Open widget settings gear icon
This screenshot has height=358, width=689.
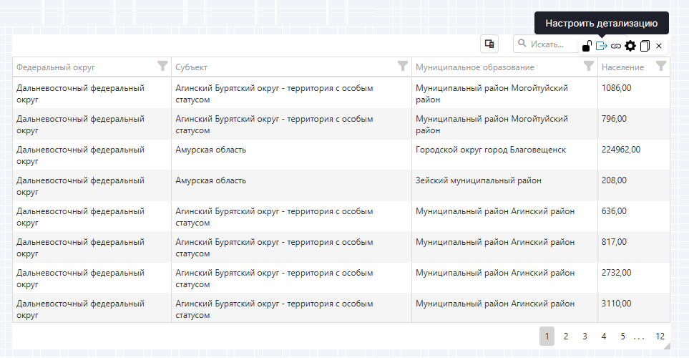(630, 46)
